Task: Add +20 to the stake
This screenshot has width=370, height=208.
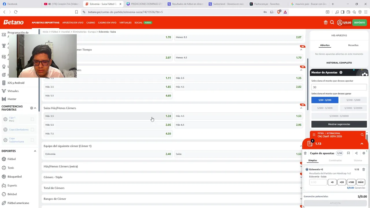Action: pyautogui.click(x=342, y=182)
